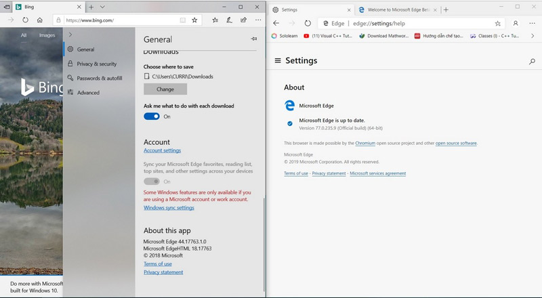Open the tab preview dropdown arrow

pos(102,6)
